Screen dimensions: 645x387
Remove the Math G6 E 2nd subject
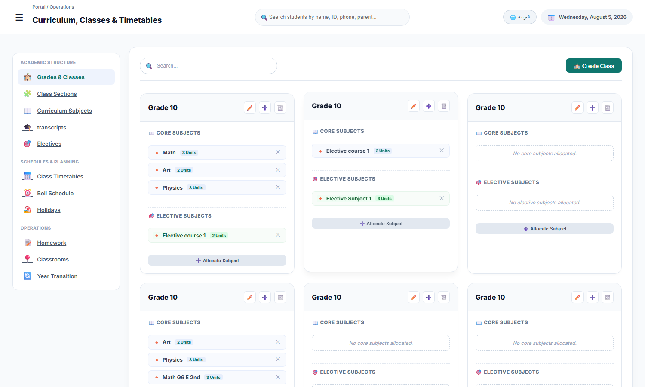[278, 377]
